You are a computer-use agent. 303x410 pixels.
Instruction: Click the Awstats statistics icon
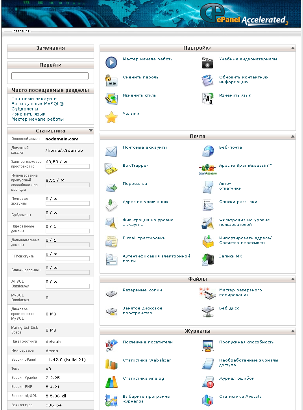(208, 400)
